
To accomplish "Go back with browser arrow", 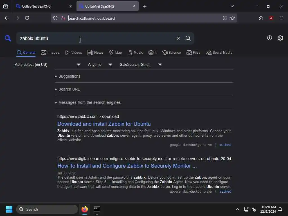I will (7, 18).
